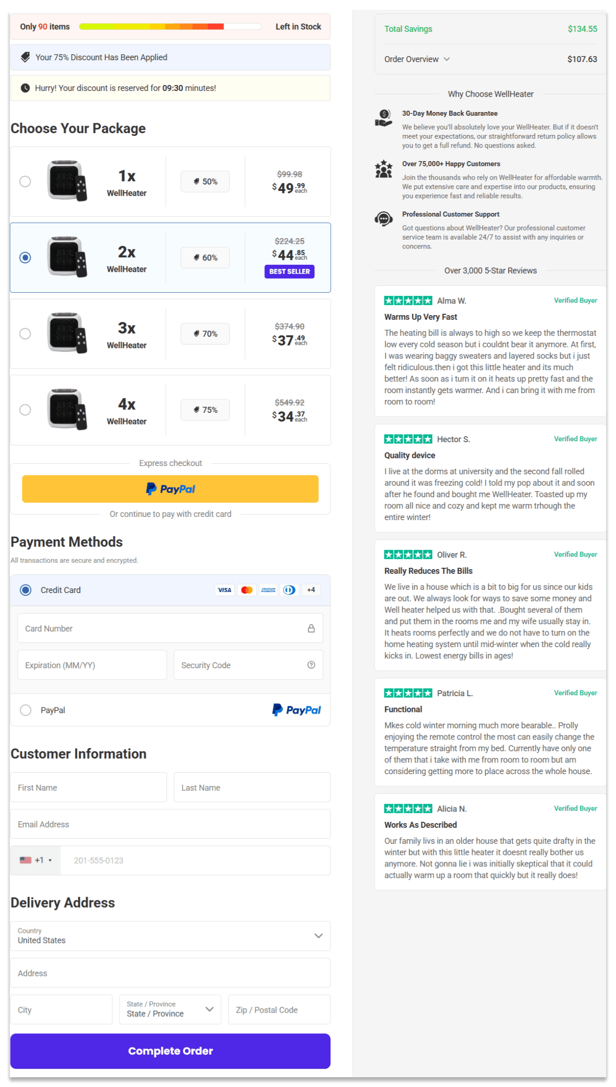616x1087 pixels.
Task: Click the City field
Action: click(x=61, y=1009)
